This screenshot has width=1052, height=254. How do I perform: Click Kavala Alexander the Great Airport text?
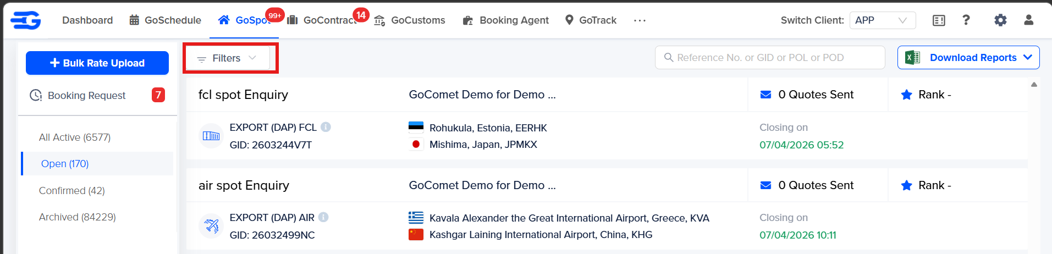(x=569, y=218)
